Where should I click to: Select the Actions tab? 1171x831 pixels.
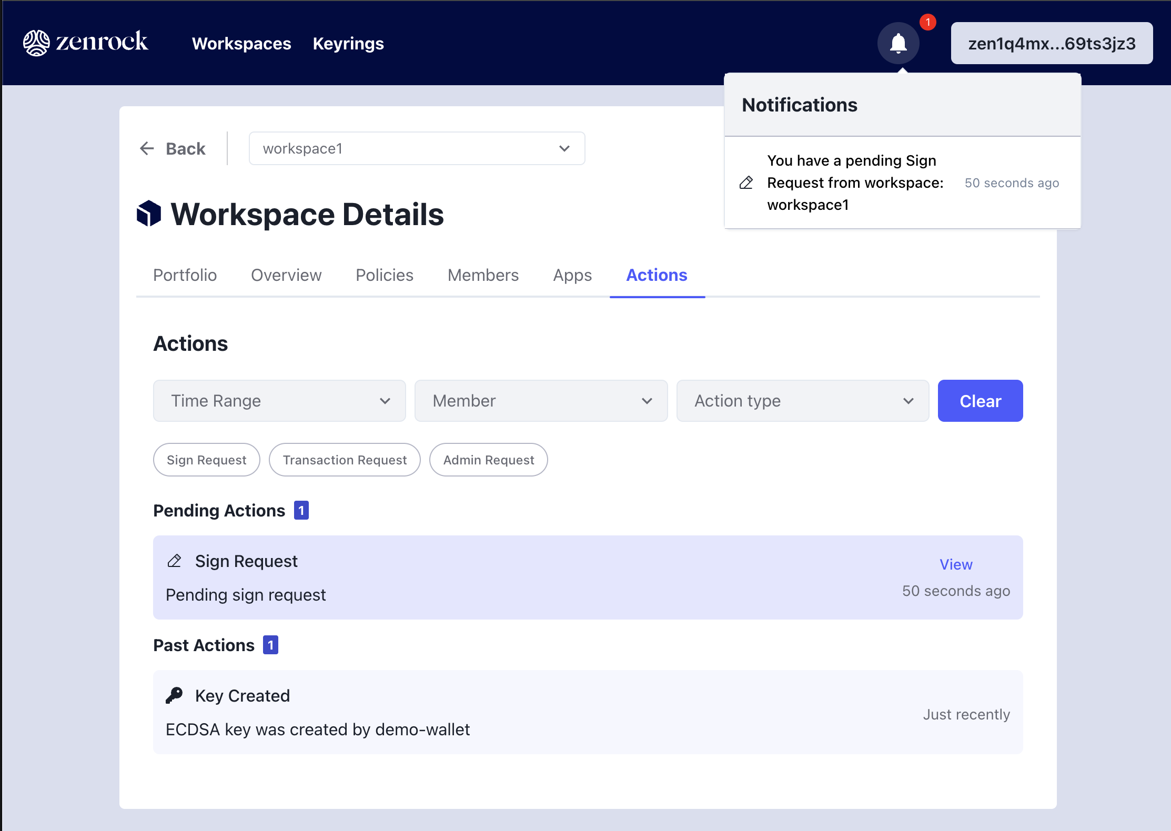[657, 275]
